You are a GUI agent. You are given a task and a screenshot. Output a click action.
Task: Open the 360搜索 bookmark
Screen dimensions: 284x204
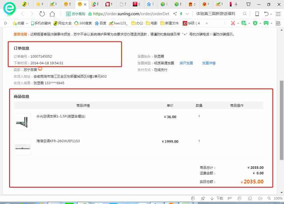point(83,23)
